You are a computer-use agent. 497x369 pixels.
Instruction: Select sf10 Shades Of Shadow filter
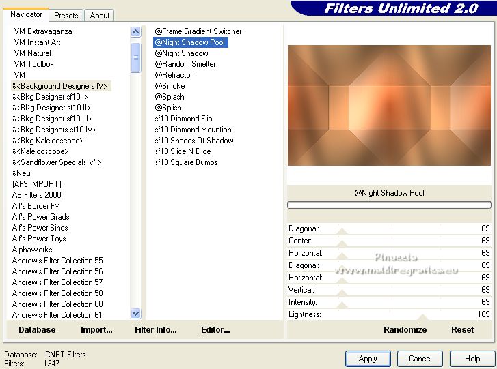(194, 141)
